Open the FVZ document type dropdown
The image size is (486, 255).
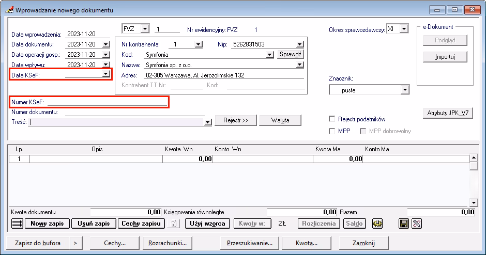tap(145, 29)
